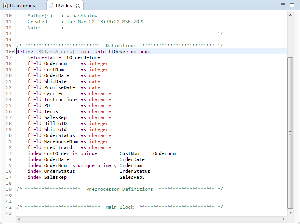
Task: Click the horizontal scrollbar right arrow
Action: tap(283, 219)
